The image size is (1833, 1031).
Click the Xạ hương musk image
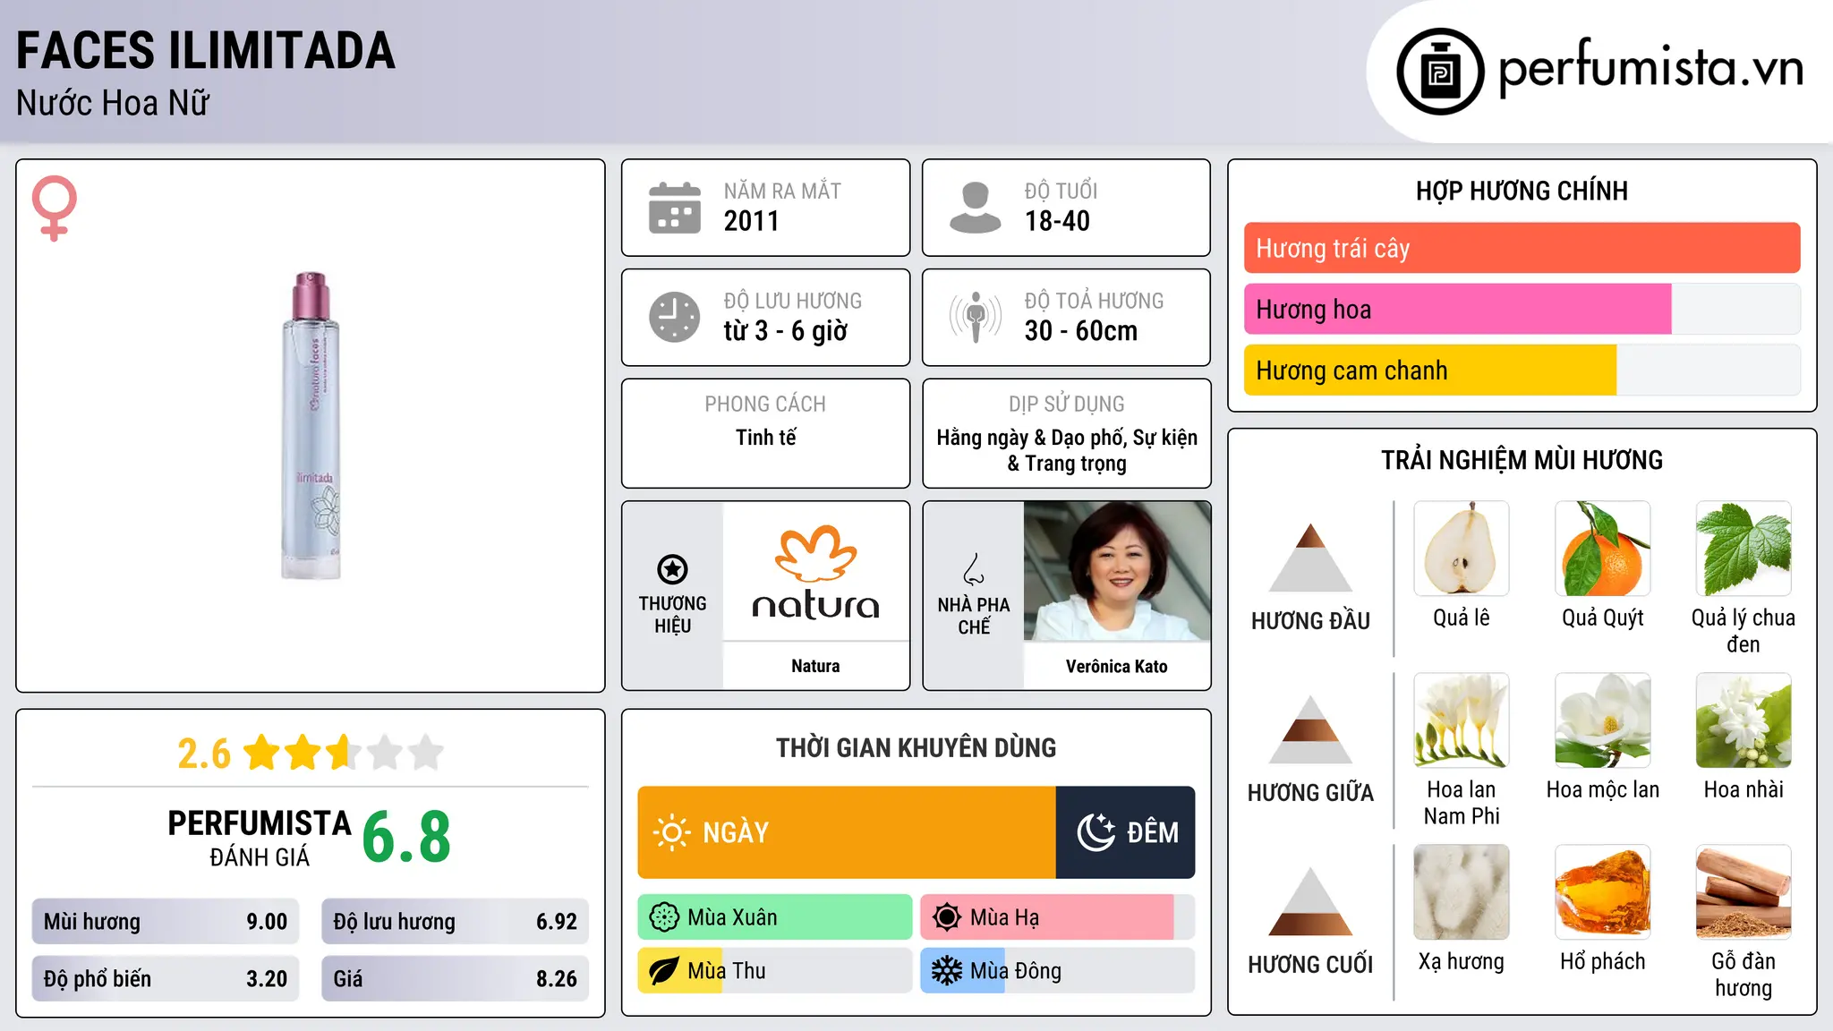coord(1462,892)
